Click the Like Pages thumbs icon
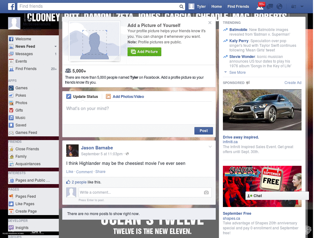317x238 pixels. [x=11, y=204]
